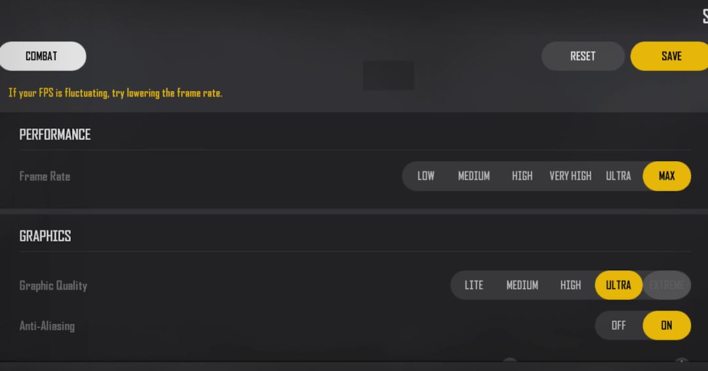
Task: Select ULTRA Graphic Quality
Action: [618, 285]
